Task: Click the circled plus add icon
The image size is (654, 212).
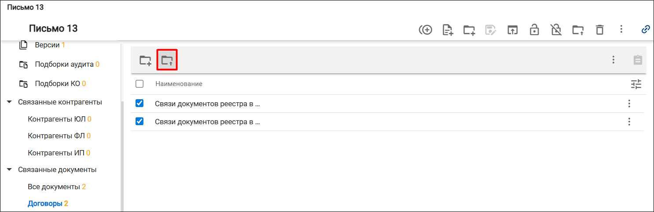Action: click(x=425, y=30)
